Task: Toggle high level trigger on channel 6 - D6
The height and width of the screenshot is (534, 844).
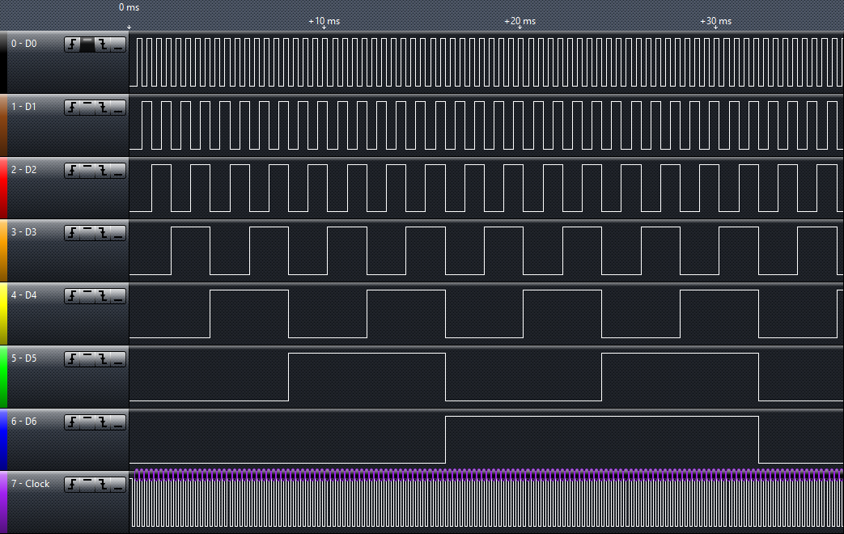Action: [x=87, y=422]
